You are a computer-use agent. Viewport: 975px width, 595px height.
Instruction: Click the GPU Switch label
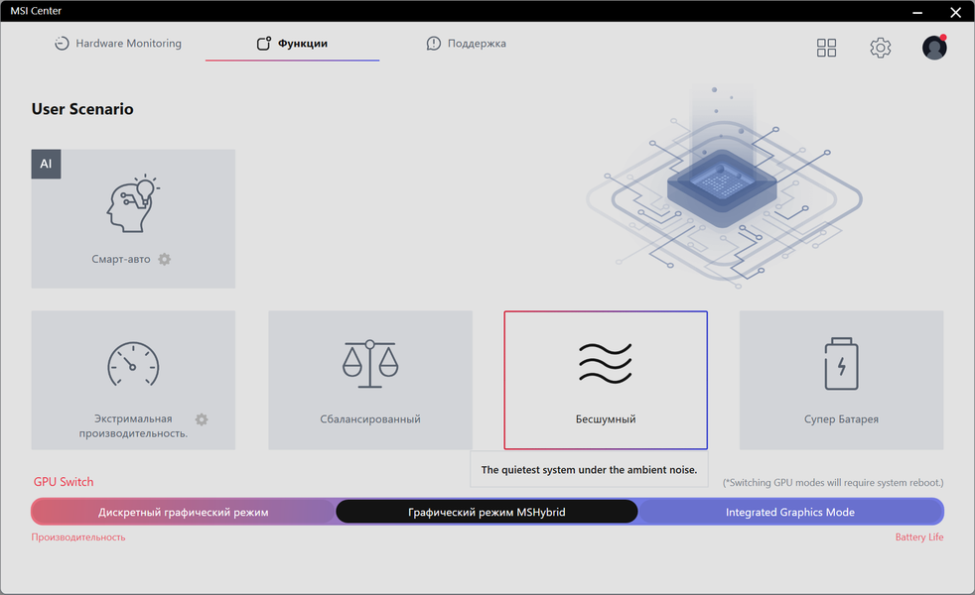[x=64, y=482]
